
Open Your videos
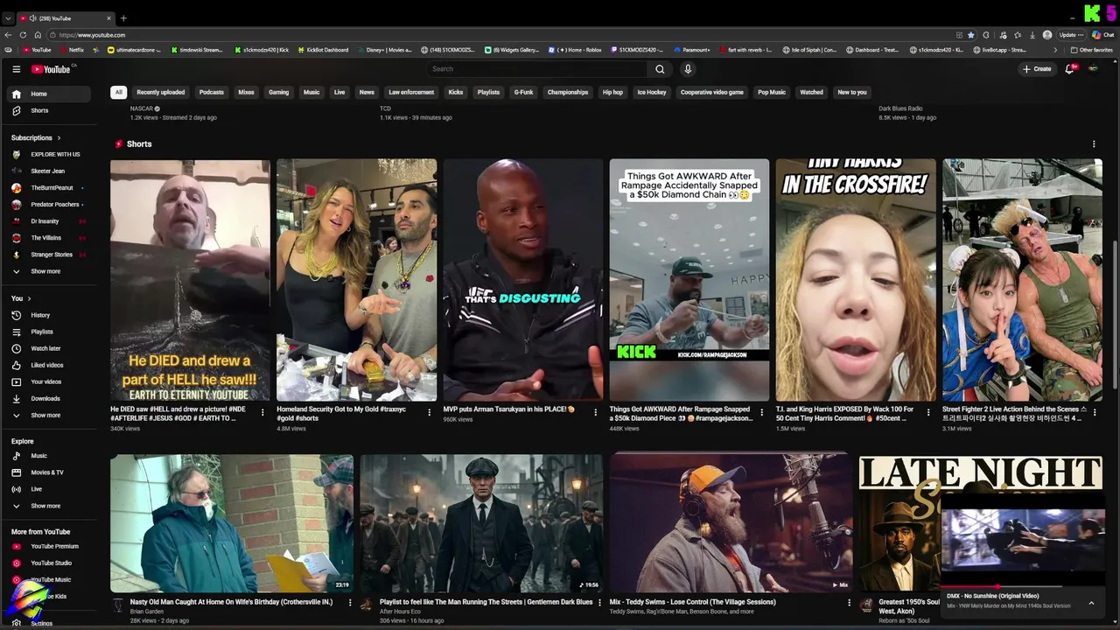tap(50, 381)
